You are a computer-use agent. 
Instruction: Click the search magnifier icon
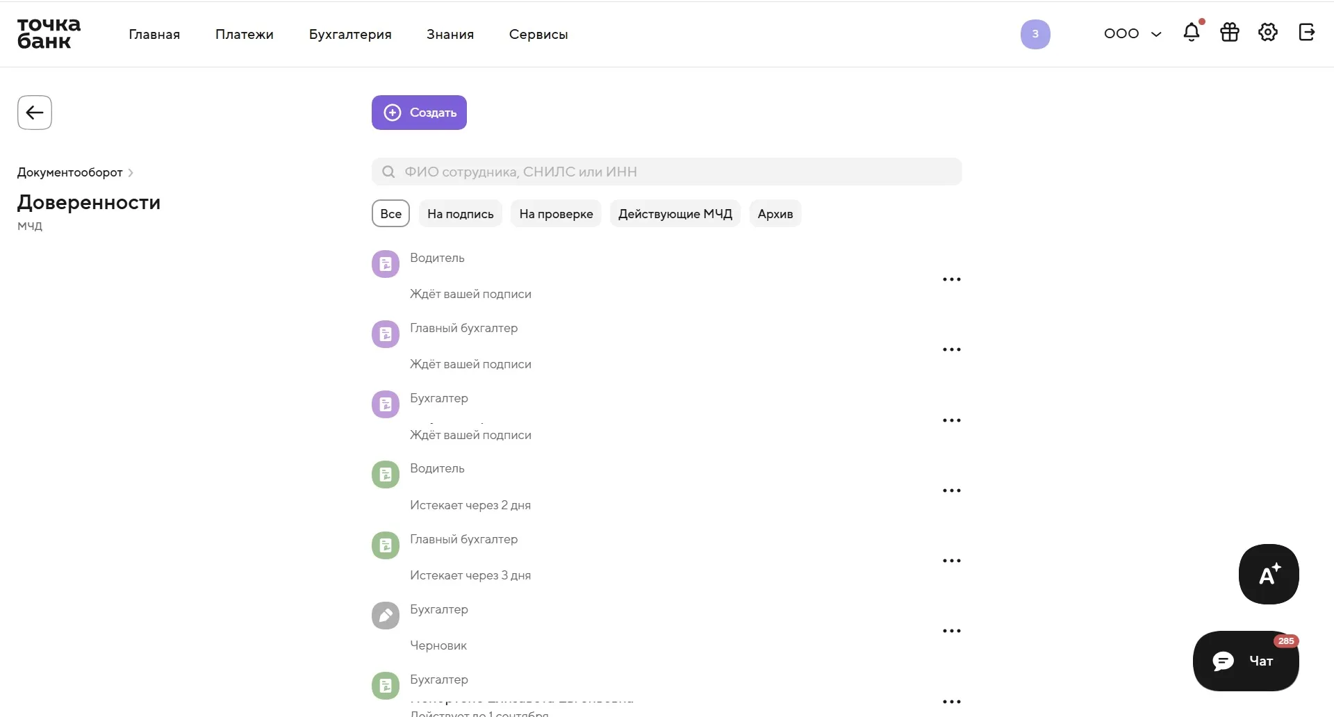388,172
